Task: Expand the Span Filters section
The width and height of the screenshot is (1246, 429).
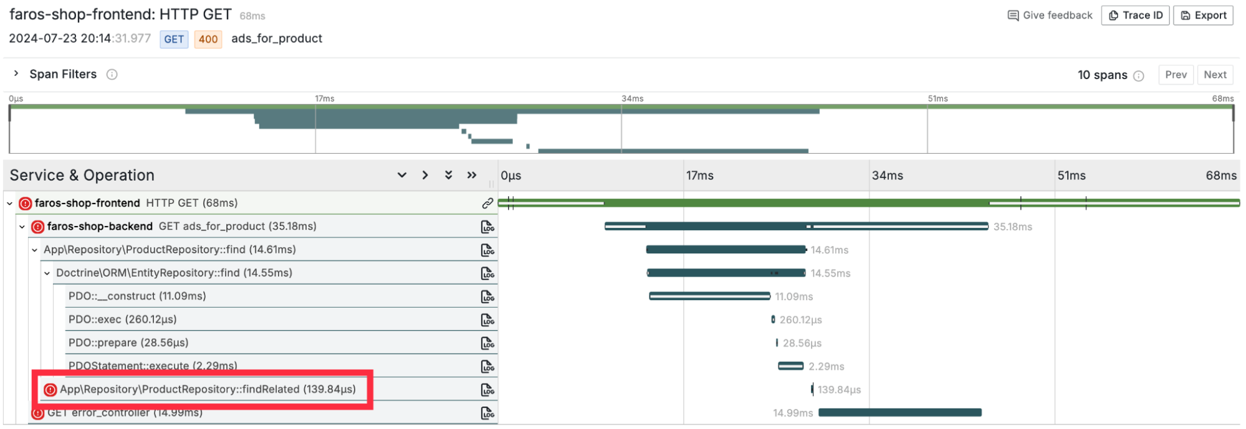Action: (x=16, y=74)
